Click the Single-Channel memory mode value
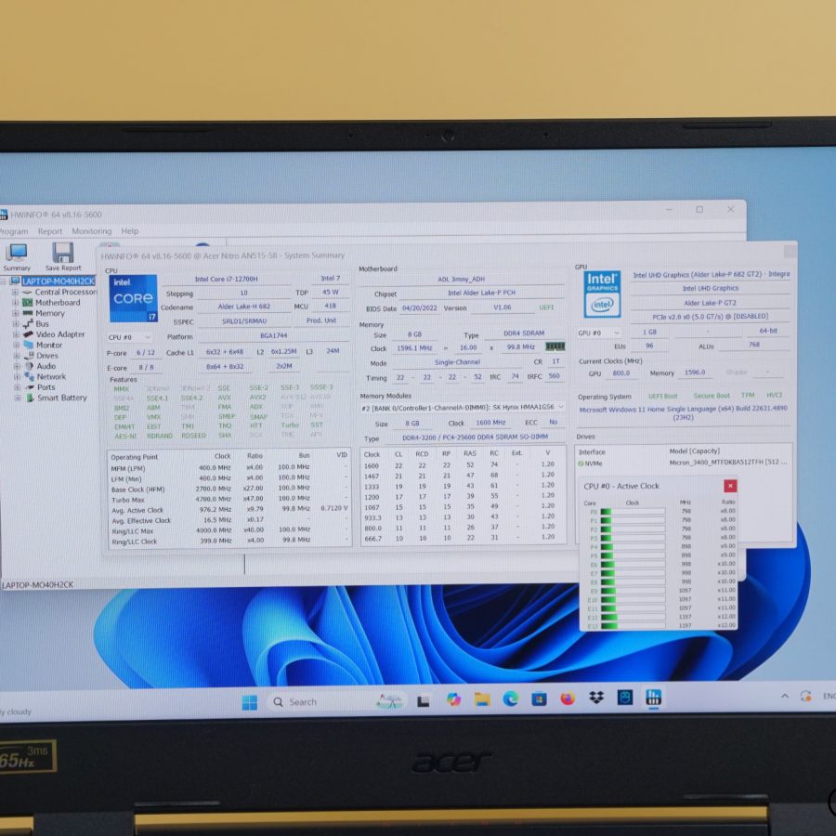This screenshot has width=836, height=836. tap(457, 362)
